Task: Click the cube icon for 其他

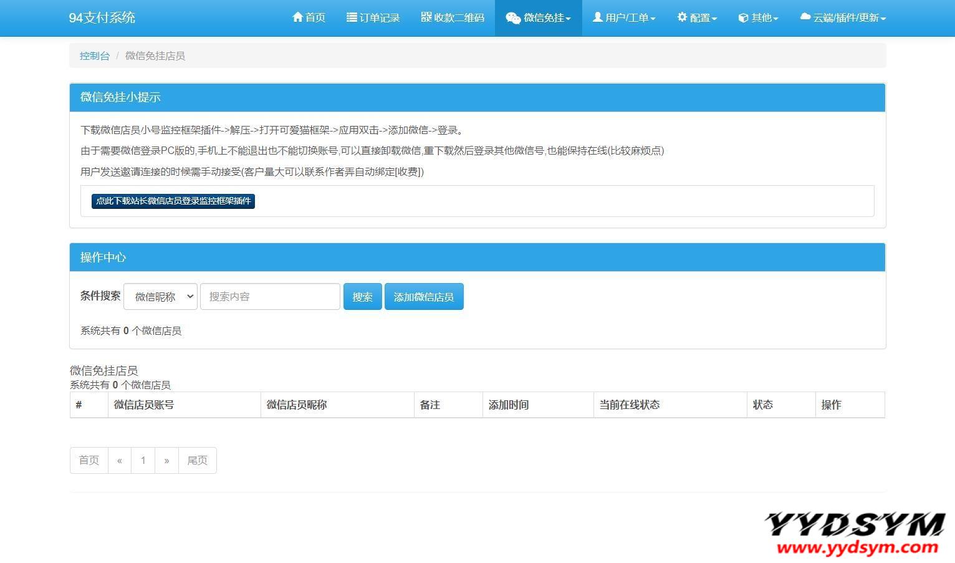Action: pos(743,18)
